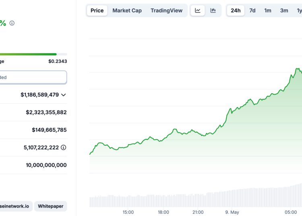Select the 7d time range
This screenshot has height=216, width=302.
click(x=252, y=10)
